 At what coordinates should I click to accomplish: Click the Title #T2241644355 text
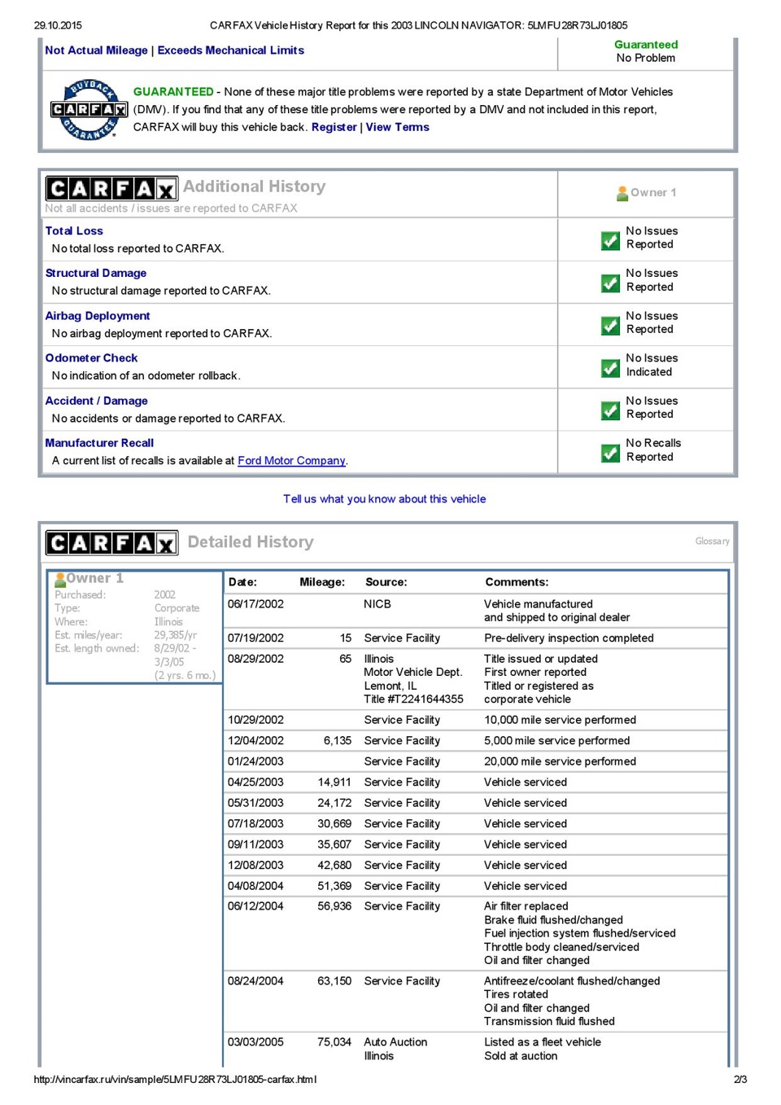click(x=413, y=699)
